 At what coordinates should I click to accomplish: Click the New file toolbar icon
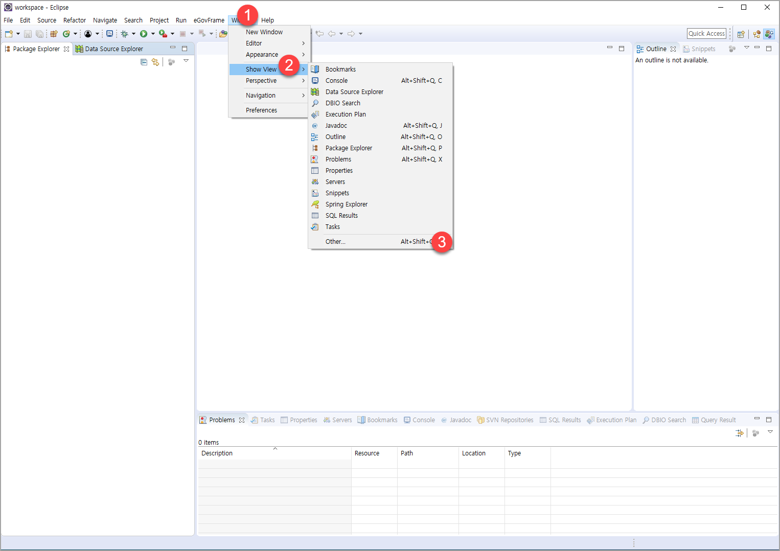[9, 34]
